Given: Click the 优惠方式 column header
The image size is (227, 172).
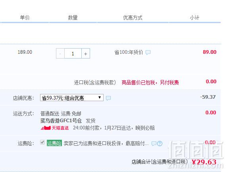Looking at the screenshot, I should click(x=133, y=18).
